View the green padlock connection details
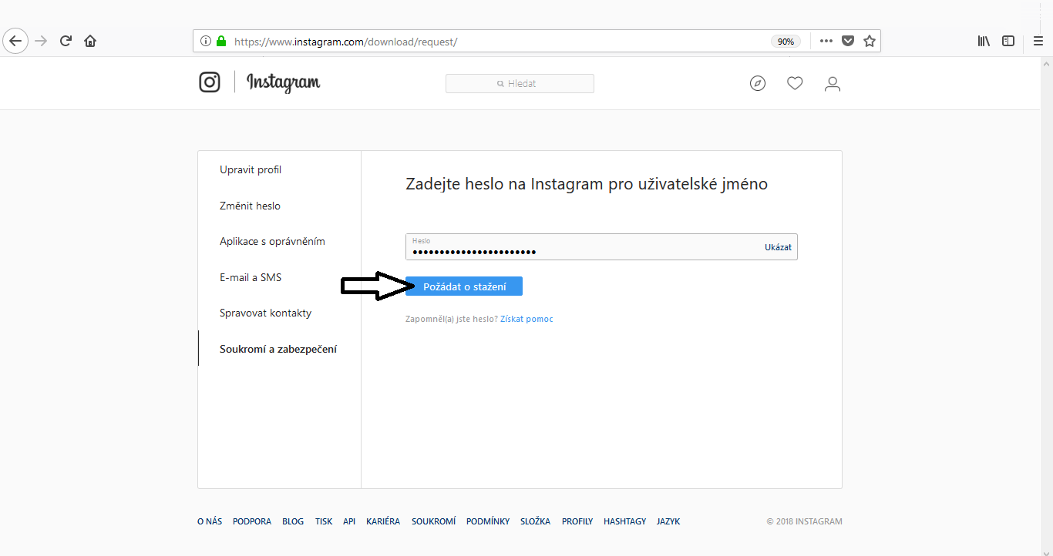Screen dimensions: 1053x556 coord(221,42)
